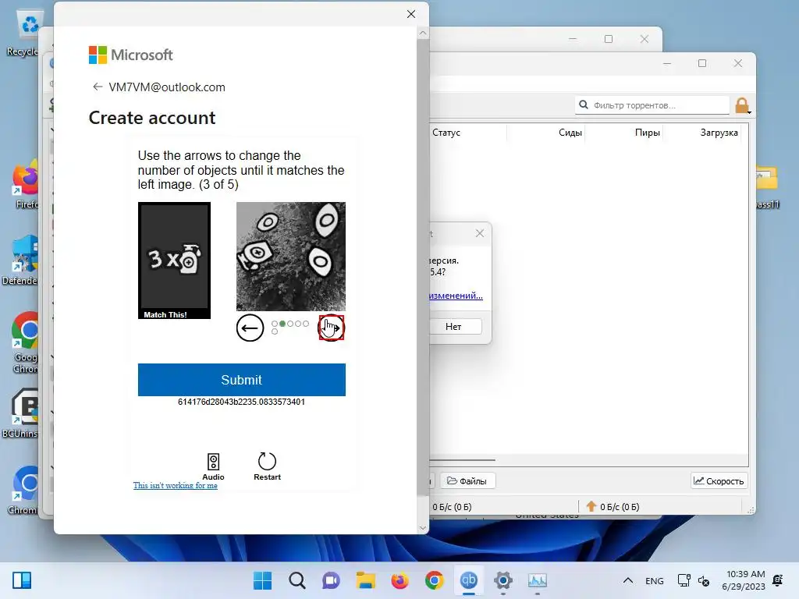Click the dialog scrollbar up arrow
This screenshot has width=799, height=599.
click(422, 33)
